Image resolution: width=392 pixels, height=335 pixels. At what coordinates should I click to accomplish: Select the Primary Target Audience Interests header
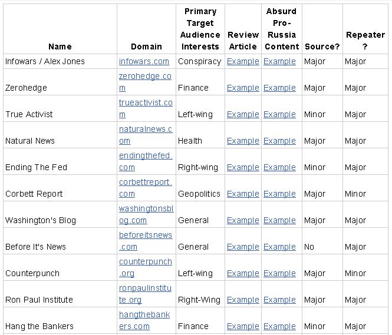pyautogui.click(x=200, y=29)
